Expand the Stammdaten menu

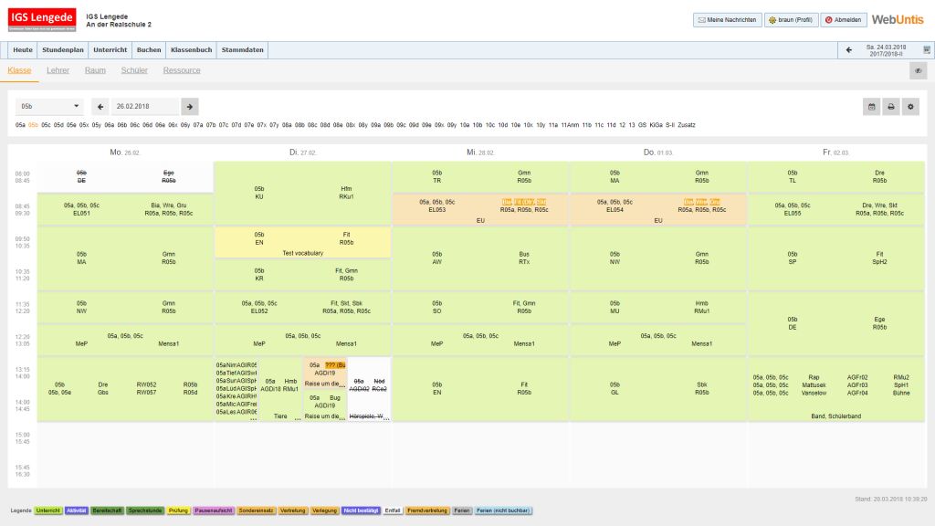[244, 50]
